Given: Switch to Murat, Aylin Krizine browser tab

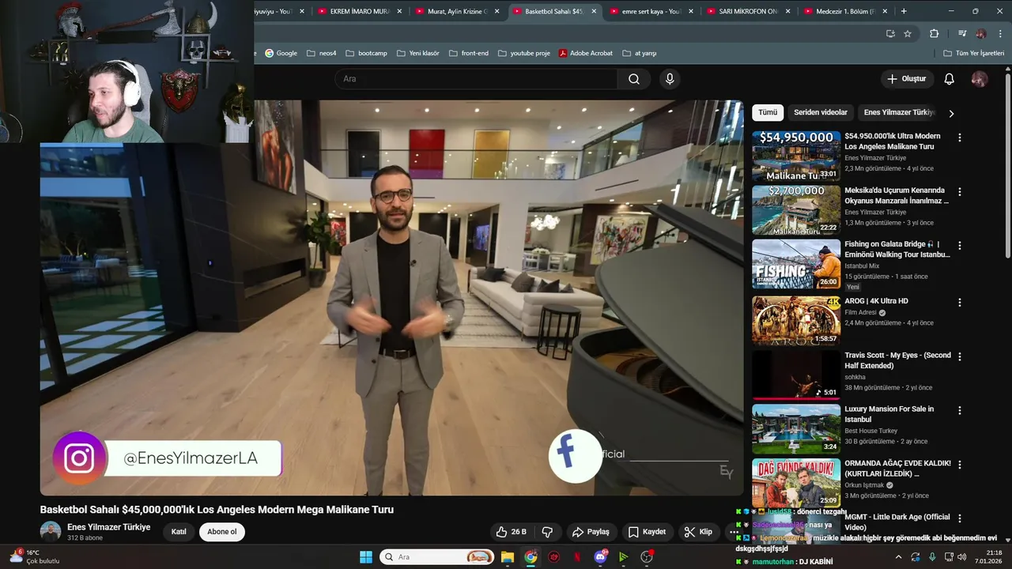Looking at the screenshot, I should [x=457, y=12].
